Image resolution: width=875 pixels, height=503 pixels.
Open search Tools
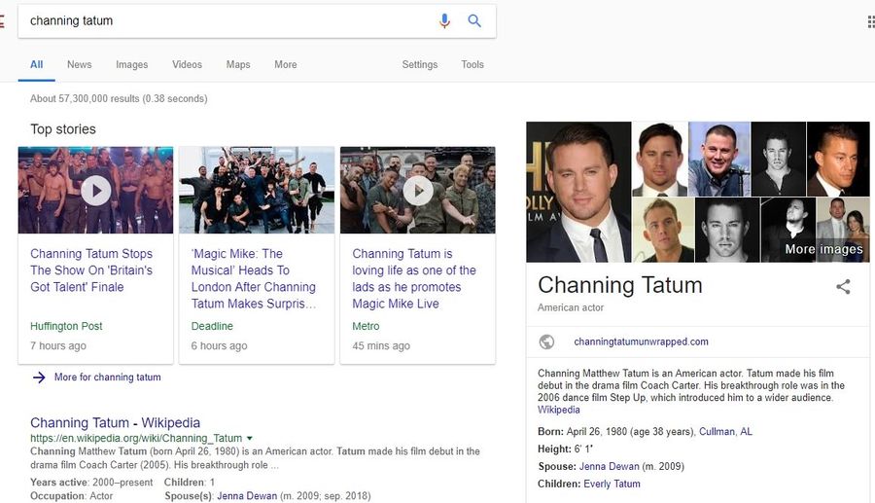[472, 65]
